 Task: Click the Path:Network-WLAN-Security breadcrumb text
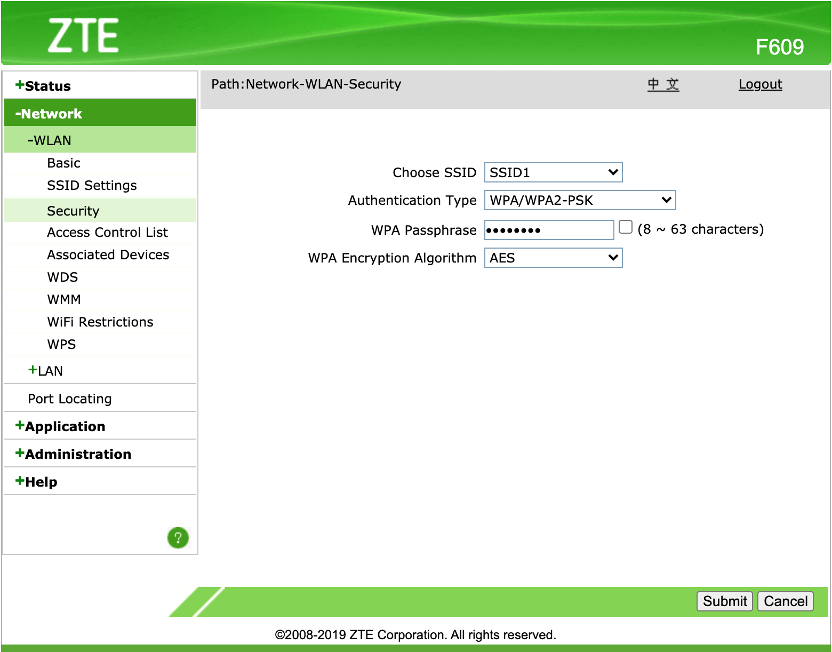point(306,84)
